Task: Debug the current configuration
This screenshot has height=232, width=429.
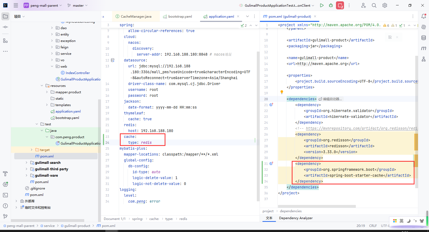Action: 331,5
